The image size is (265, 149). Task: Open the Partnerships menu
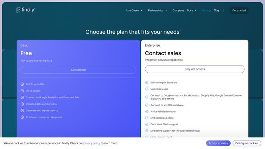point(158,10)
